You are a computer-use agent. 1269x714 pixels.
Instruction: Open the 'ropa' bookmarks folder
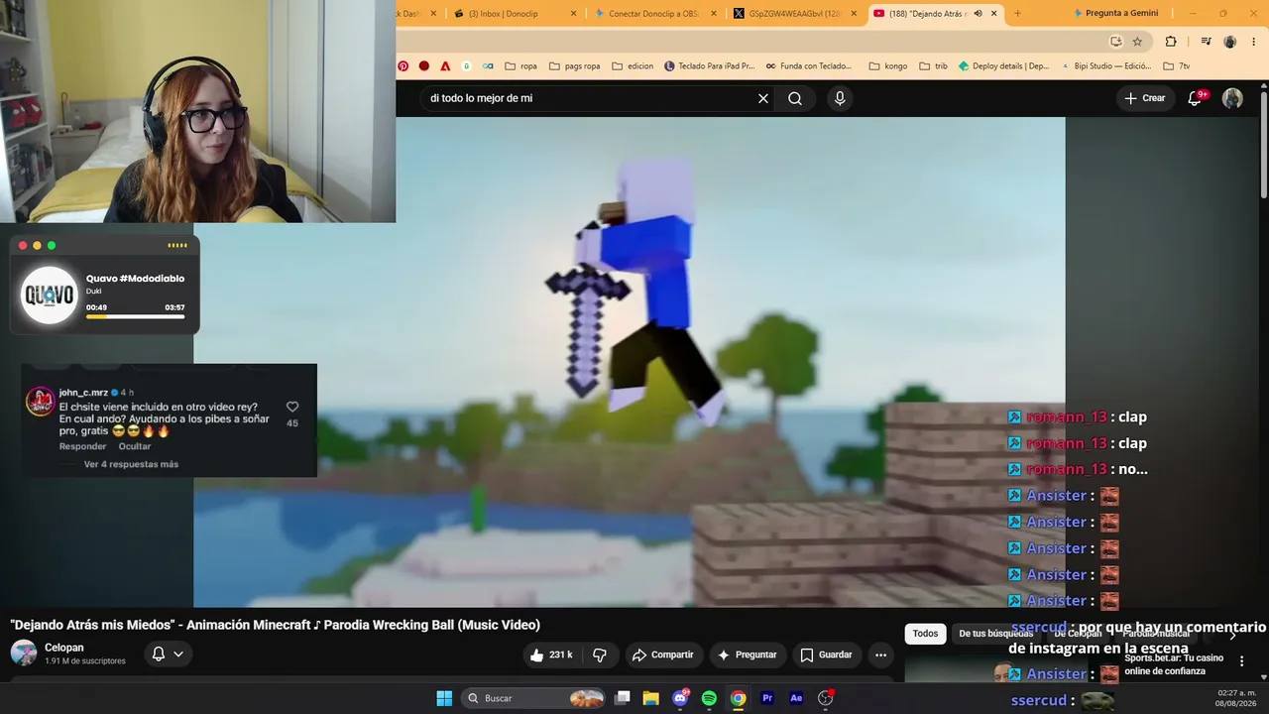520,66
